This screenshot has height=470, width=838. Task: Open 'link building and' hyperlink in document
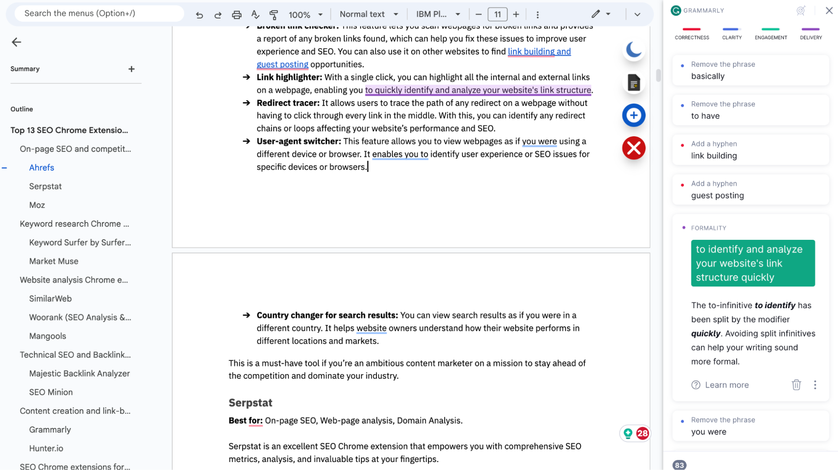tap(539, 52)
